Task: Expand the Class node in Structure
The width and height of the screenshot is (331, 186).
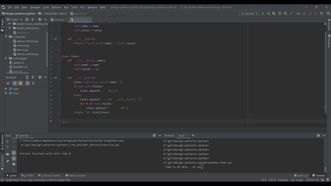Action: [6, 93]
